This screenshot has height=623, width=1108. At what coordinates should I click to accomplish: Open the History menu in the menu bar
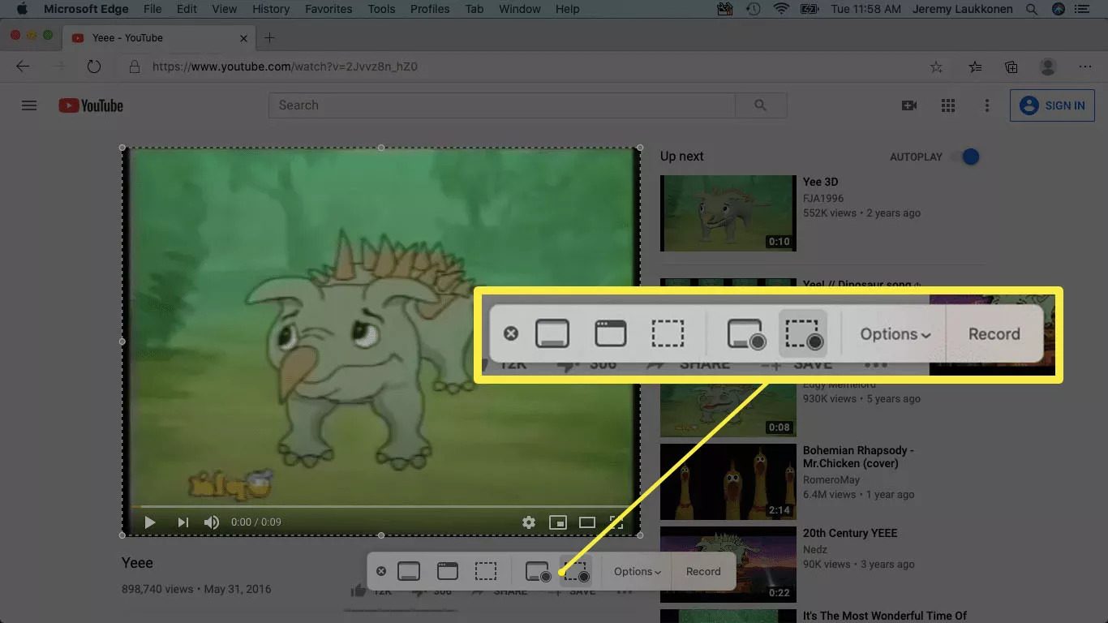(x=271, y=9)
